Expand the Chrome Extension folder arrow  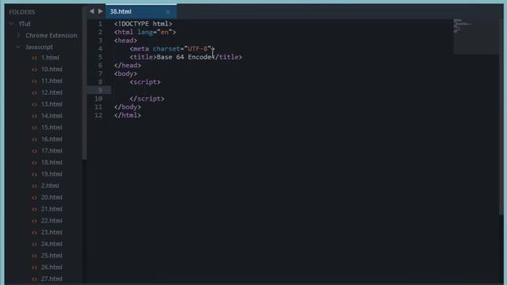(x=18, y=35)
